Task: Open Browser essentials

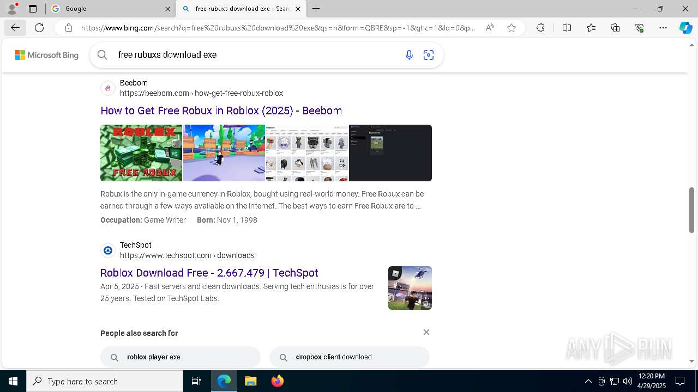Action: (639, 28)
